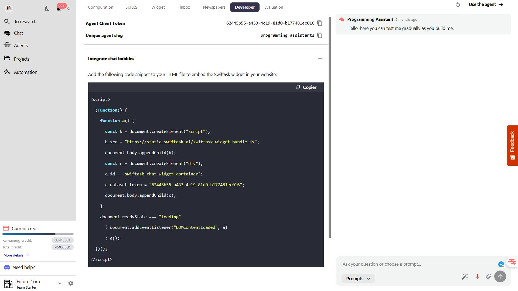The height and width of the screenshot is (291, 518).
Task: Click the Copier code button
Action: (306, 87)
